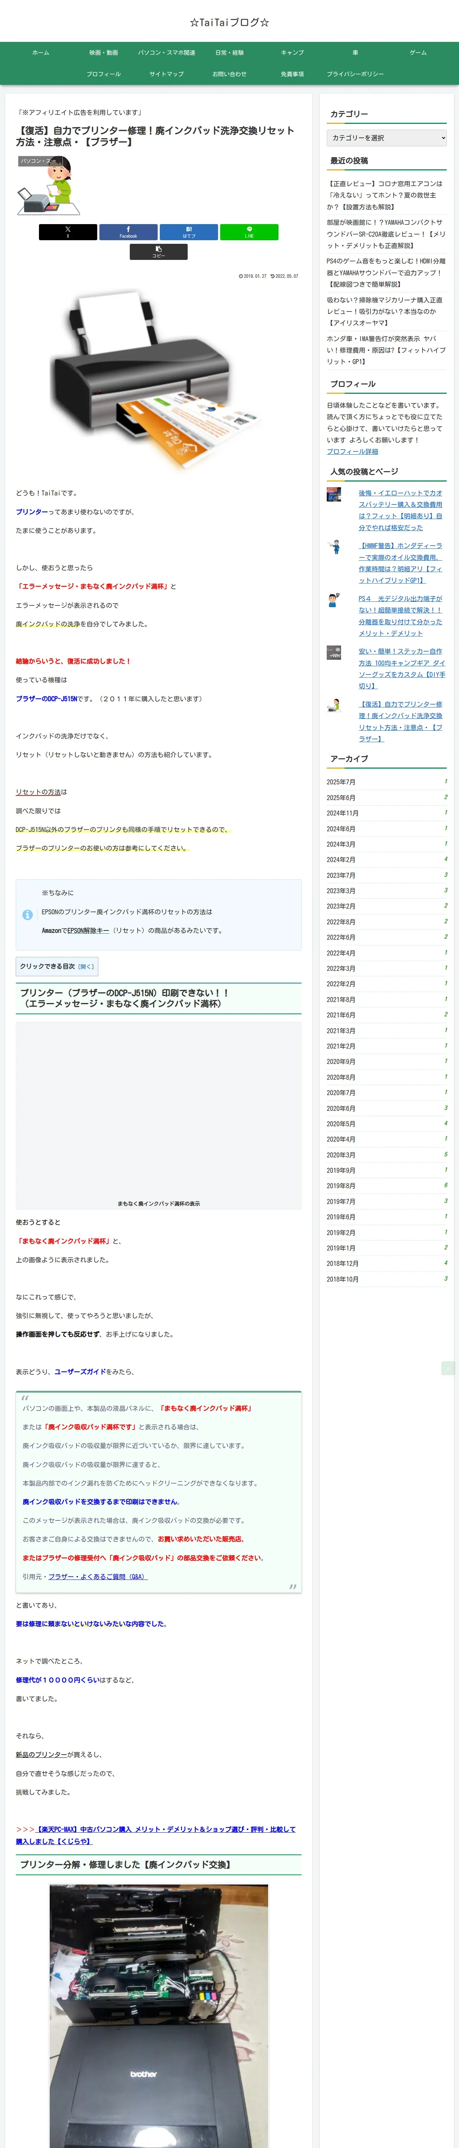This screenshot has height=2148, width=459.
Task: Open popular post 後悔・イエローハットでカオスバッテリー
Action: click(401, 510)
